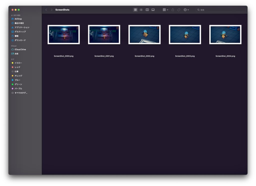Switch to column view
Viewport: 256px width, 186px height.
coord(147,10)
